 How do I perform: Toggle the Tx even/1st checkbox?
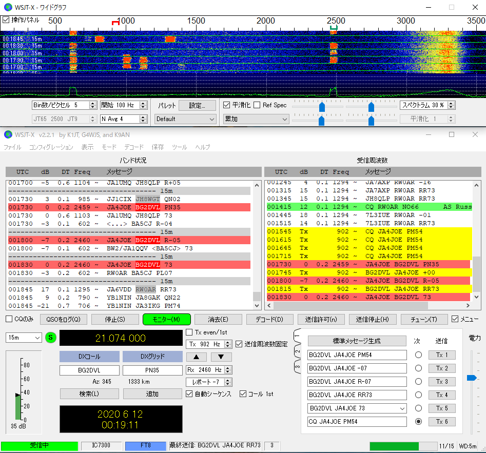point(189,332)
